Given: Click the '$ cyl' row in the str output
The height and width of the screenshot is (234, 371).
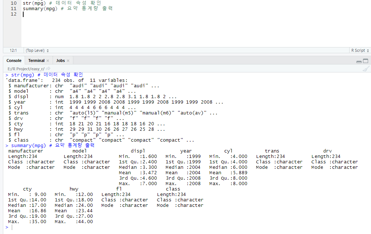Looking at the screenshot, I should coord(72,108).
